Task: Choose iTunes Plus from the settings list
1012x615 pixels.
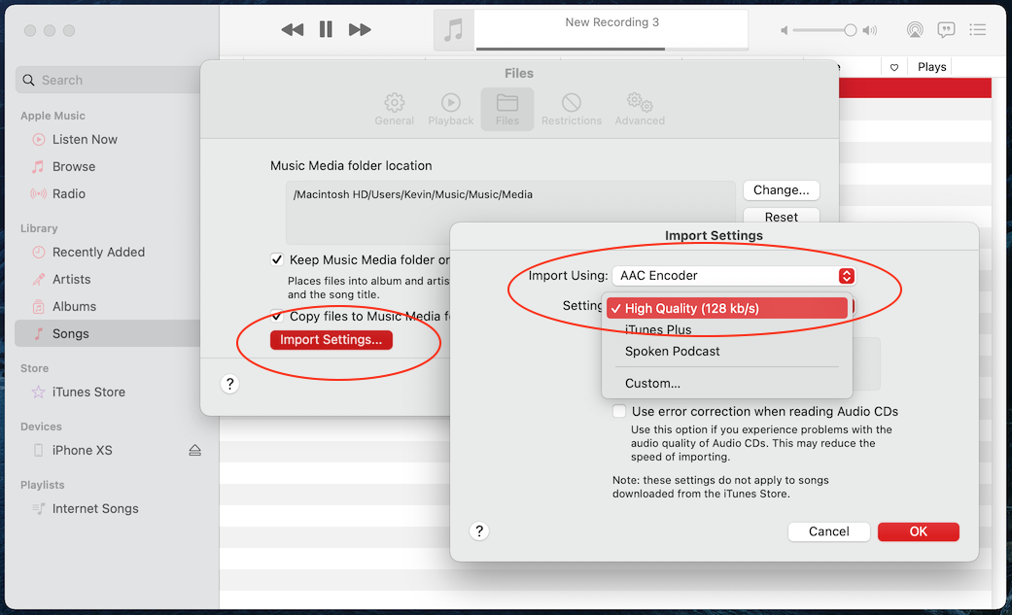Action: (658, 330)
